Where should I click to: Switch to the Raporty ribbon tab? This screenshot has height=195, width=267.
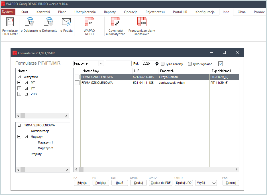110,12
